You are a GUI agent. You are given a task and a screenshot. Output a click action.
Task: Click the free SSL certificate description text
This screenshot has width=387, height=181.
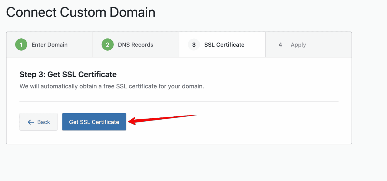[x=112, y=86]
